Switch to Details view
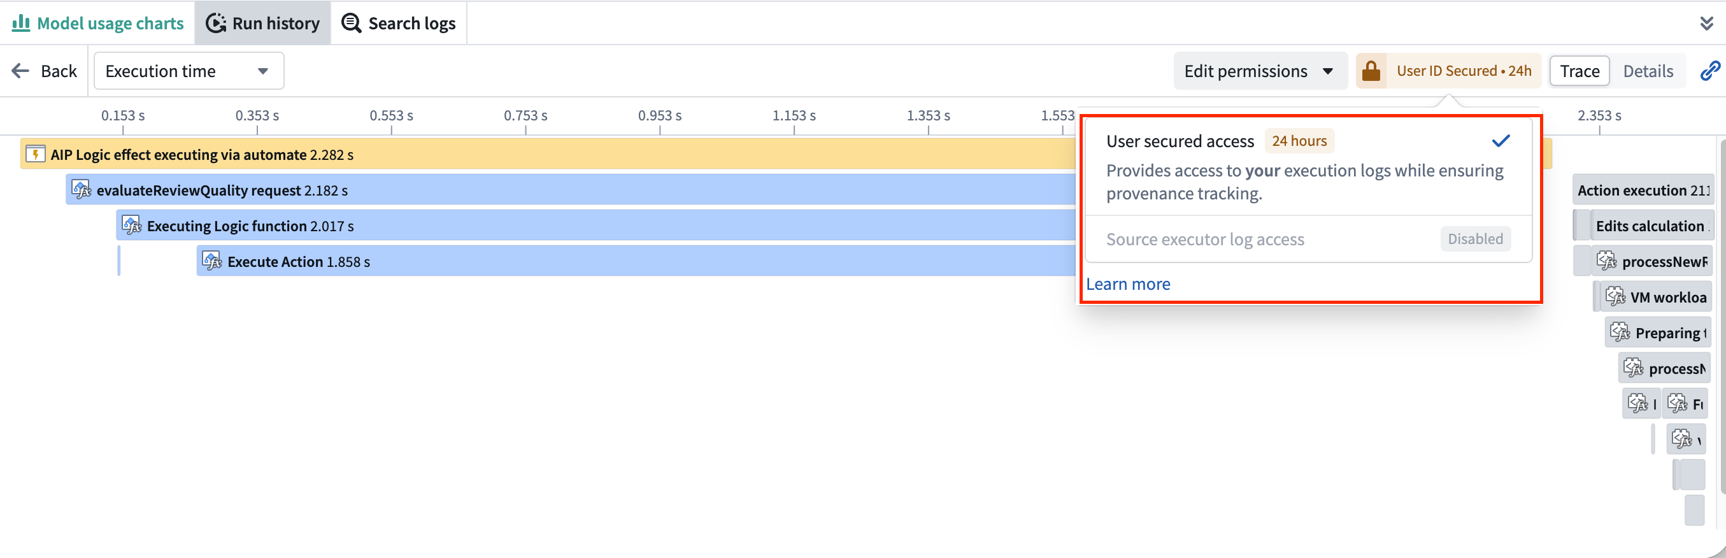 (1648, 71)
